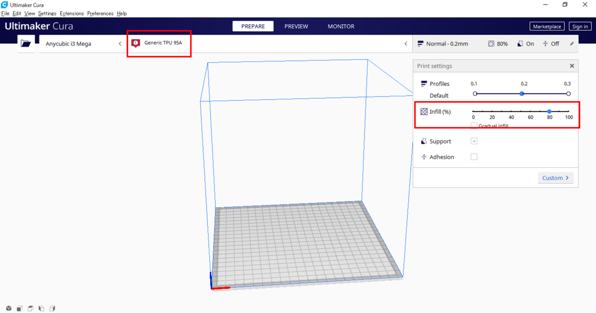Open file with the folder icon
This screenshot has width=596, height=313.
pyautogui.click(x=26, y=44)
